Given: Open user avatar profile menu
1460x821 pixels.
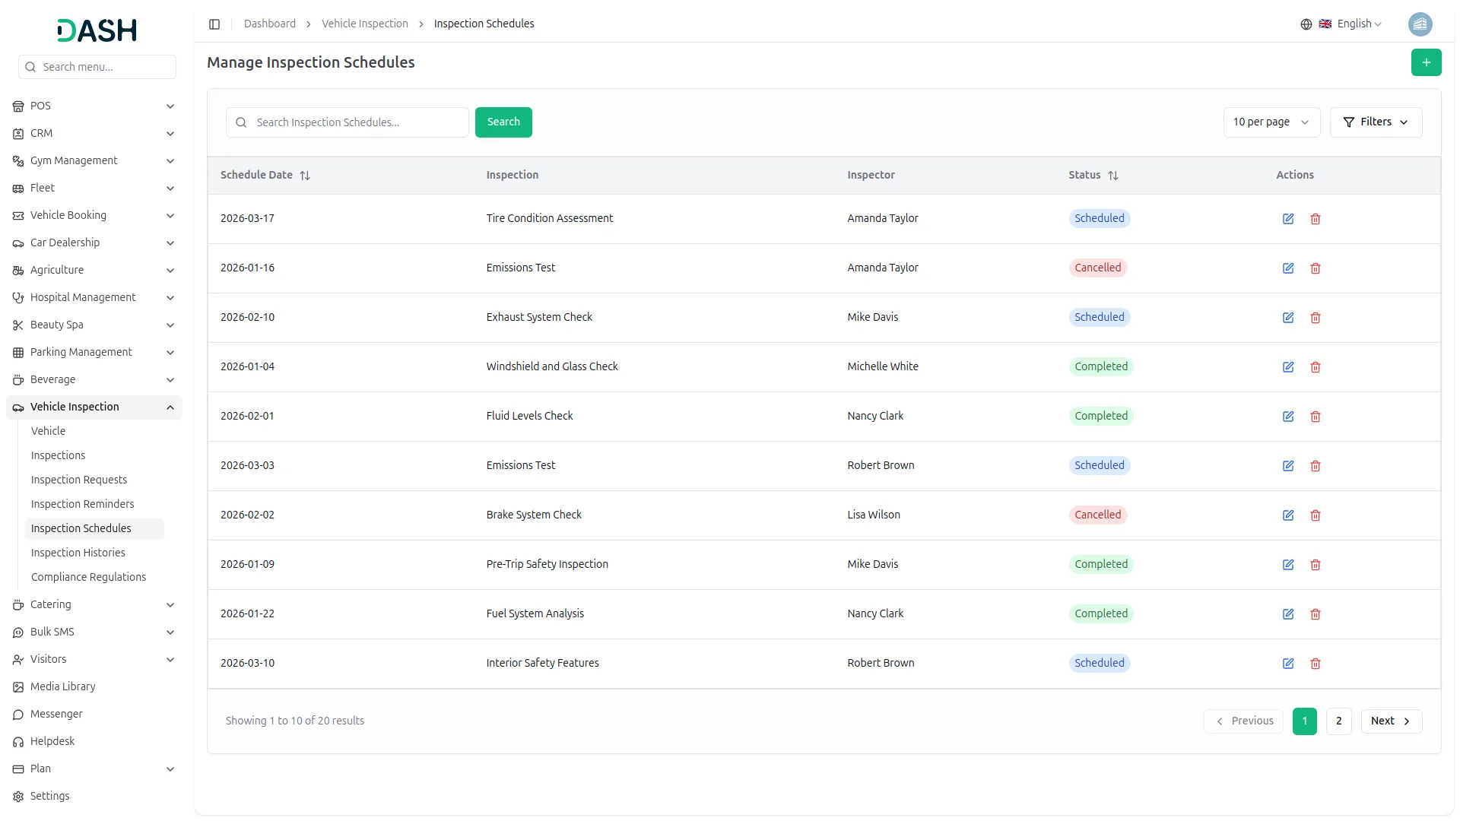Looking at the screenshot, I should pos(1420,24).
